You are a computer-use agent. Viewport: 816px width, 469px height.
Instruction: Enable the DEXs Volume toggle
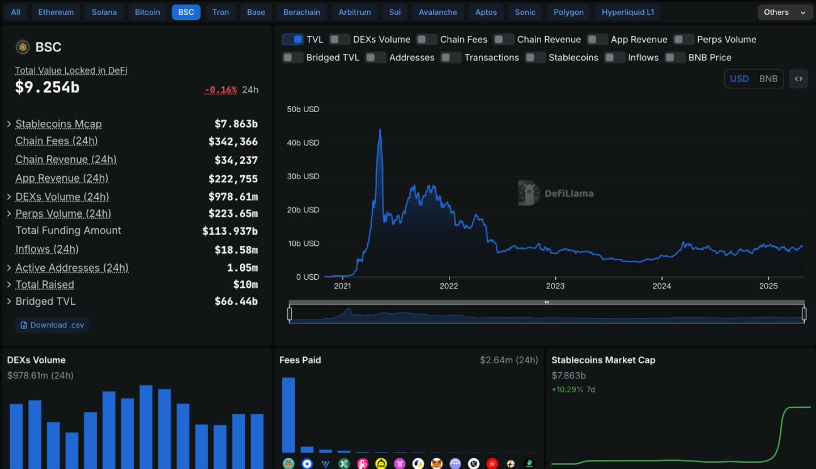coord(339,40)
